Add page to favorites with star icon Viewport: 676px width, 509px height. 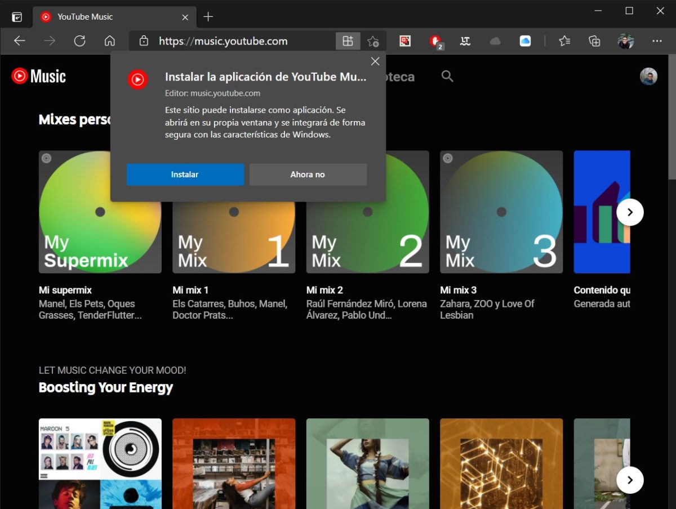[x=373, y=41]
